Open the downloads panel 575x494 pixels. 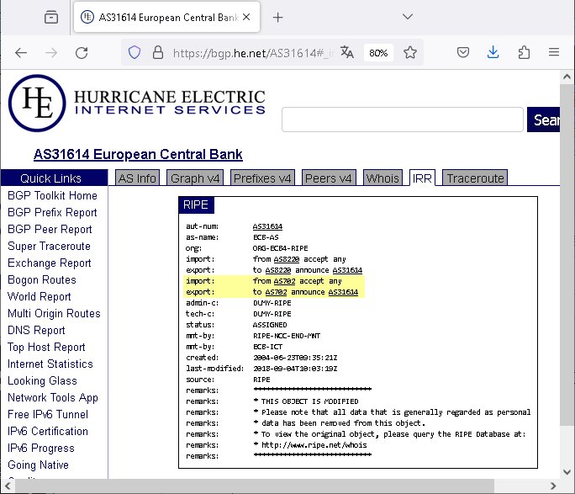(493, 52)
